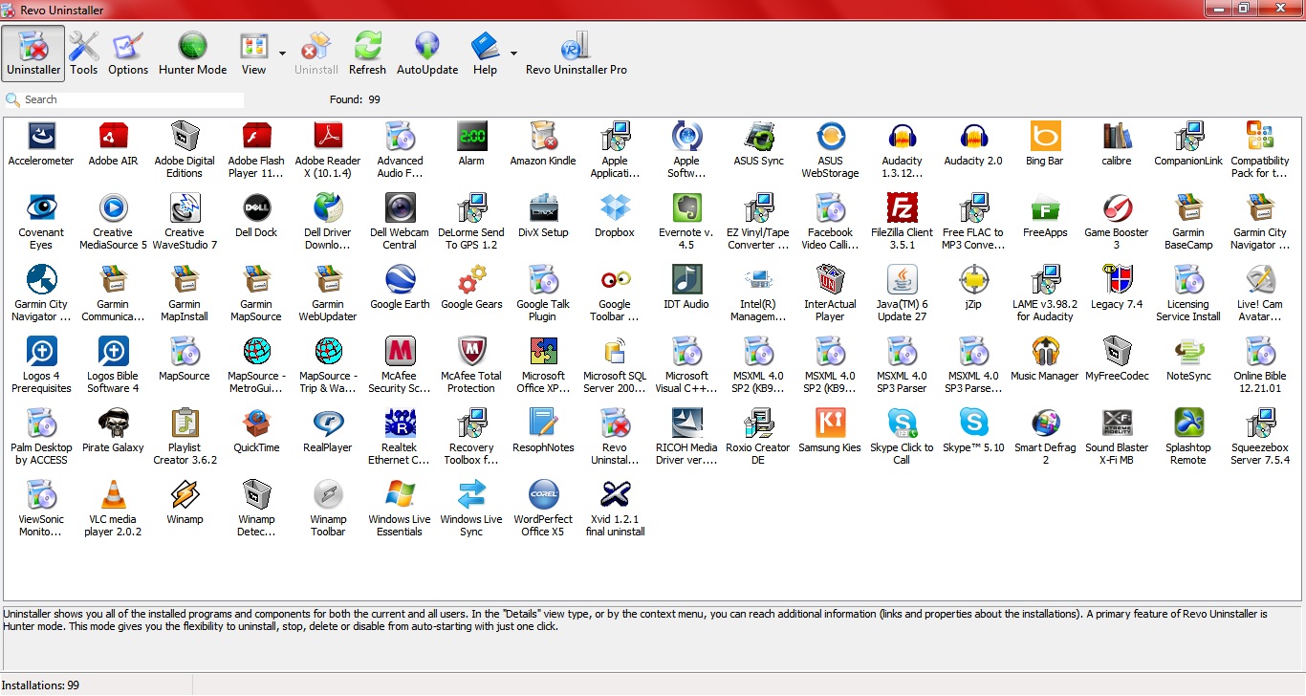Select the NoteSync icon
Viewport: 1306px width, 696px height.
[1188, 352]
